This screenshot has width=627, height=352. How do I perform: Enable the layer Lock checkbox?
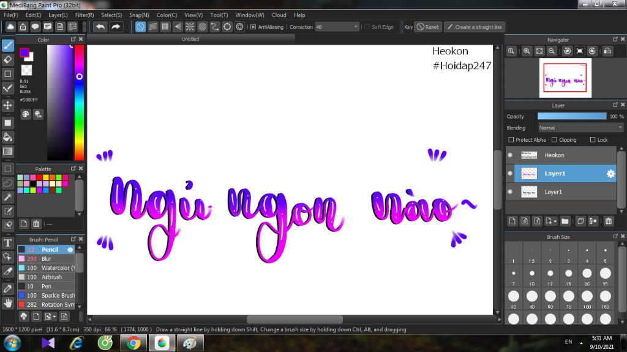pos(593,140)
